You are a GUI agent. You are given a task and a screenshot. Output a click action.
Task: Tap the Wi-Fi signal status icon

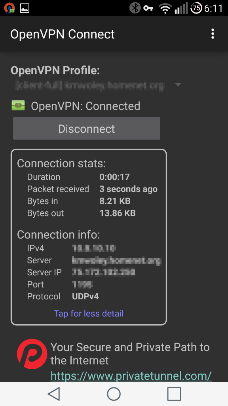(x=165, y=8)
